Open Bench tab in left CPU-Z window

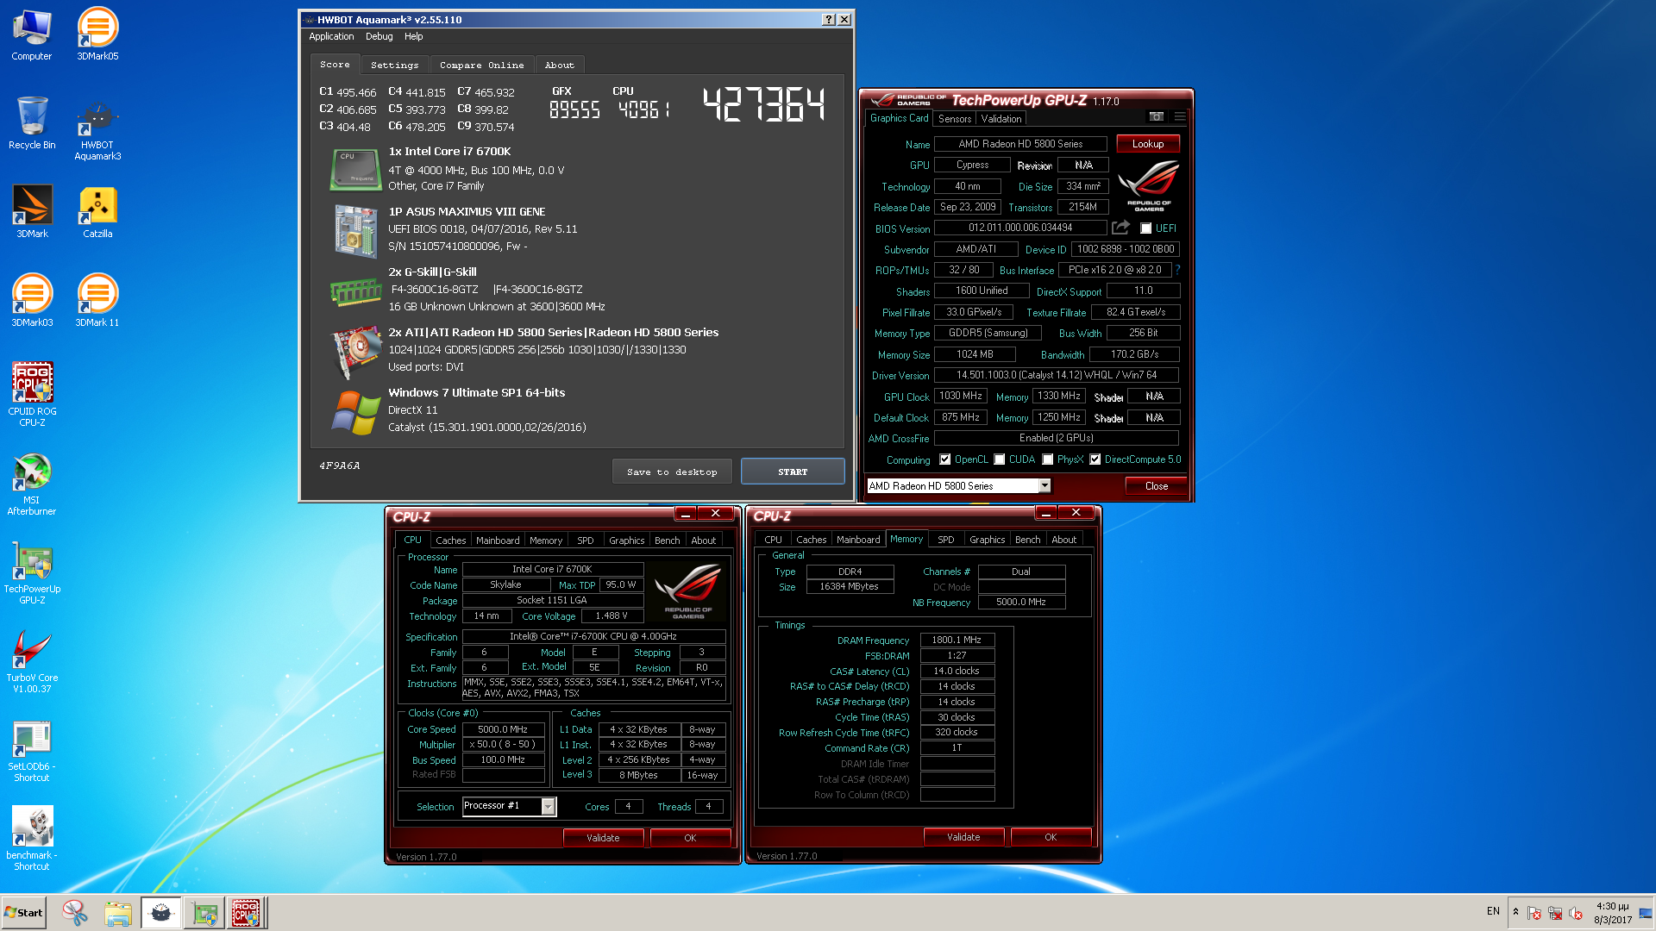click(667, 540)
